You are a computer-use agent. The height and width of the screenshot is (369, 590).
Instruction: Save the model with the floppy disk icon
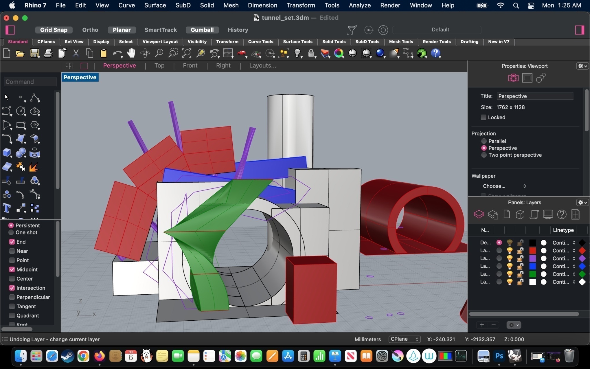pos(34,53)
